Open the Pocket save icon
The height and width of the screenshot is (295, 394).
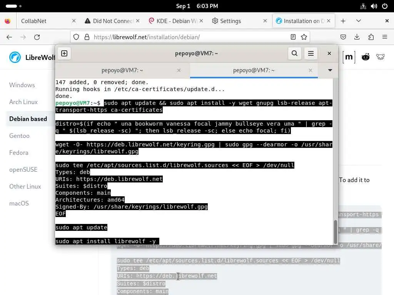(343, 37)
